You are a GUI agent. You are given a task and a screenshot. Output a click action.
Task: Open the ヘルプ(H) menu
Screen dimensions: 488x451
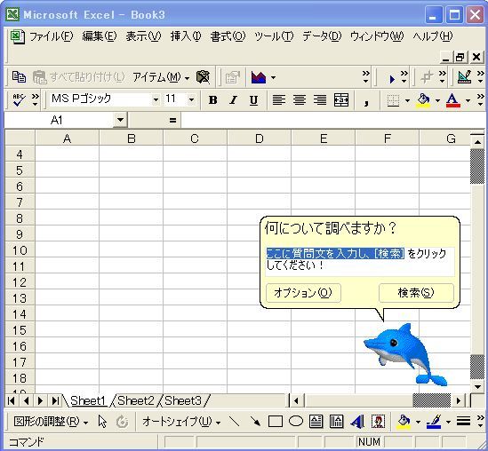[433, 36]
